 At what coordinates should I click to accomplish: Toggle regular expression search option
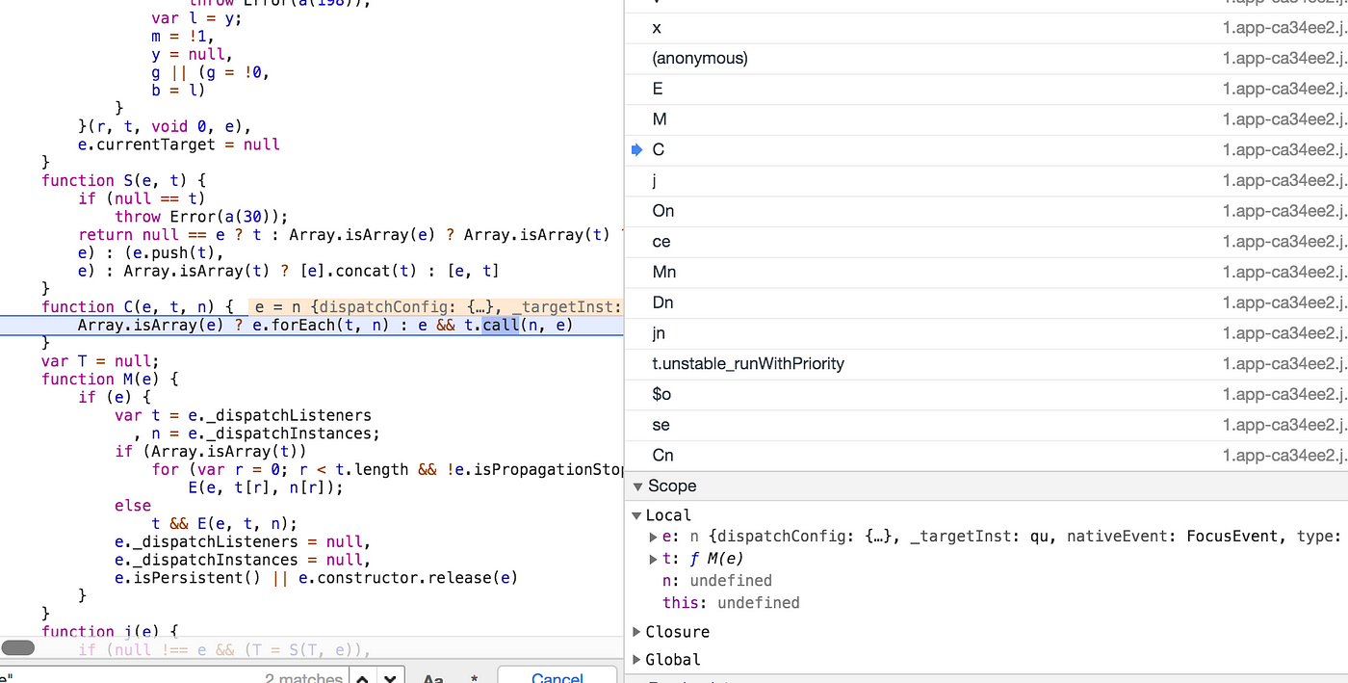475,678
